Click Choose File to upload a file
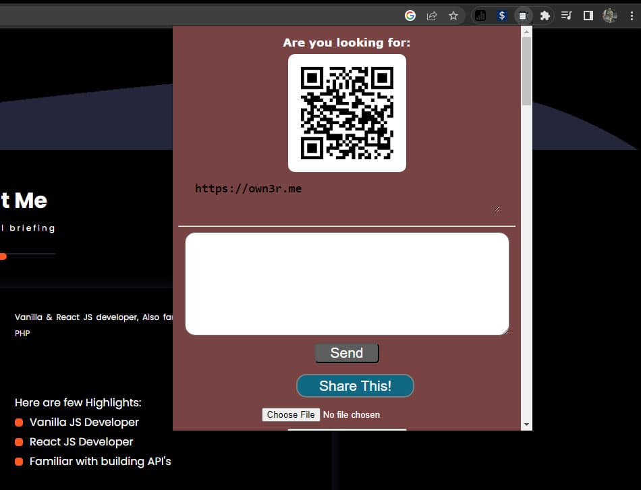This screenshot has width=641, height=490. [290, 414]
